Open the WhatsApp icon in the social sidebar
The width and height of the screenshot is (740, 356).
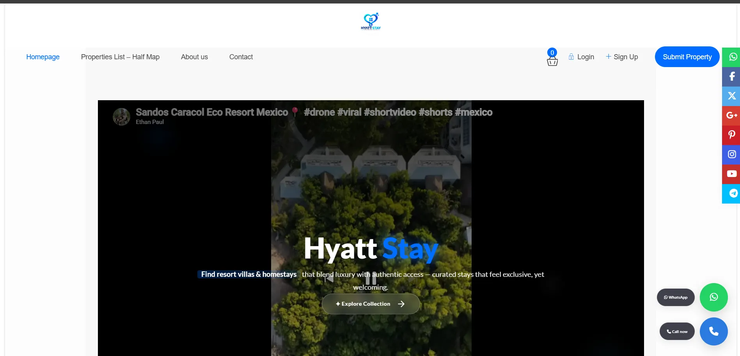[x=732, y=57]
